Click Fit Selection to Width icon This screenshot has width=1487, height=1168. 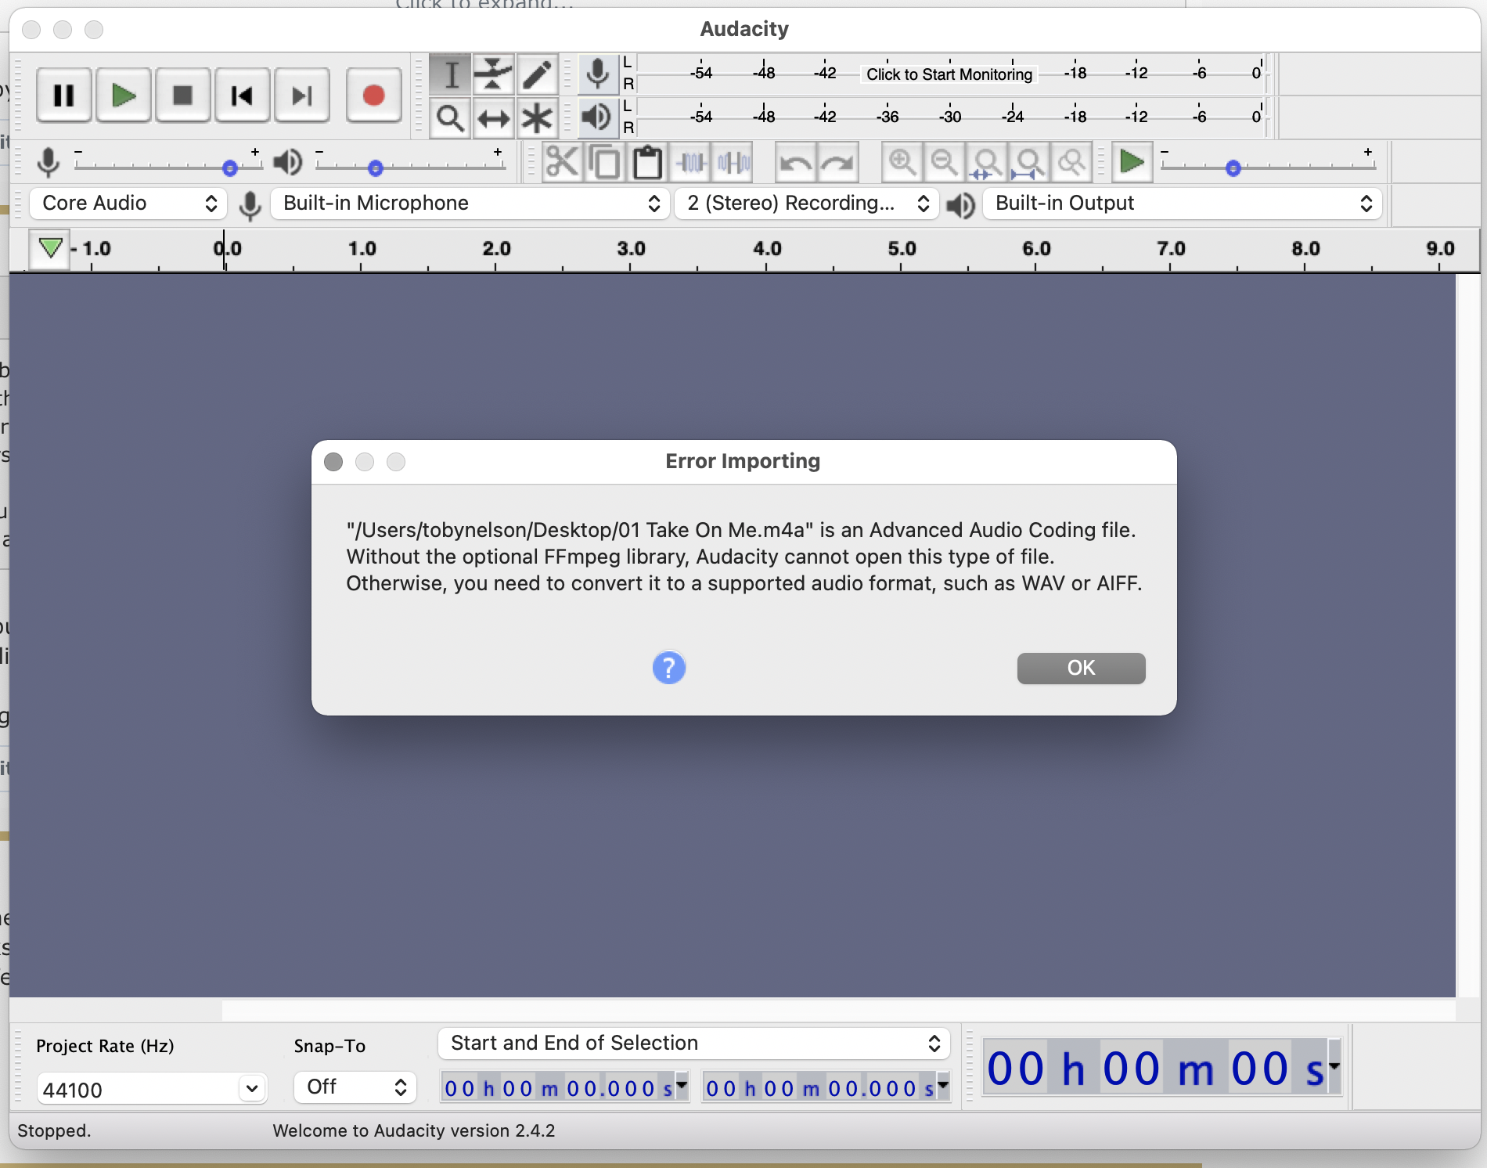point(987,163)
